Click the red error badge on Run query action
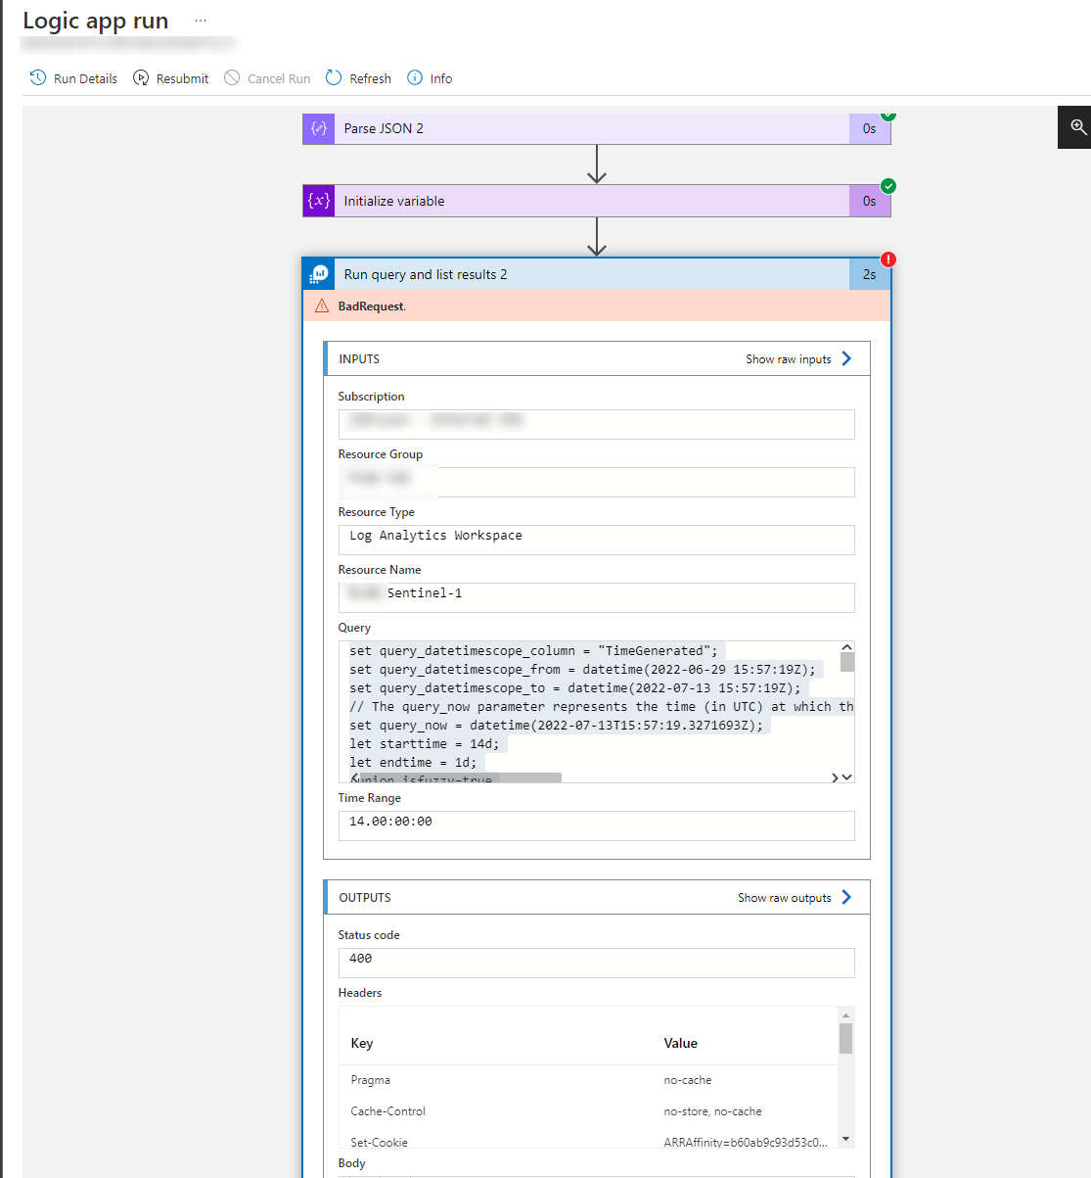1091x1178 pixels. pyautogui.click(x=887, y=259)
